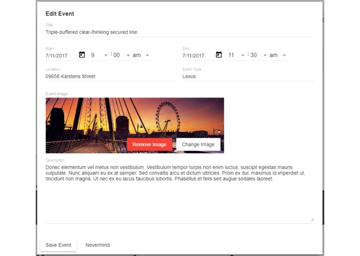Screen dimensions: 360x256
Task: Edit the Location field '09658 Karstens Street'
Action: coord(111,77)
